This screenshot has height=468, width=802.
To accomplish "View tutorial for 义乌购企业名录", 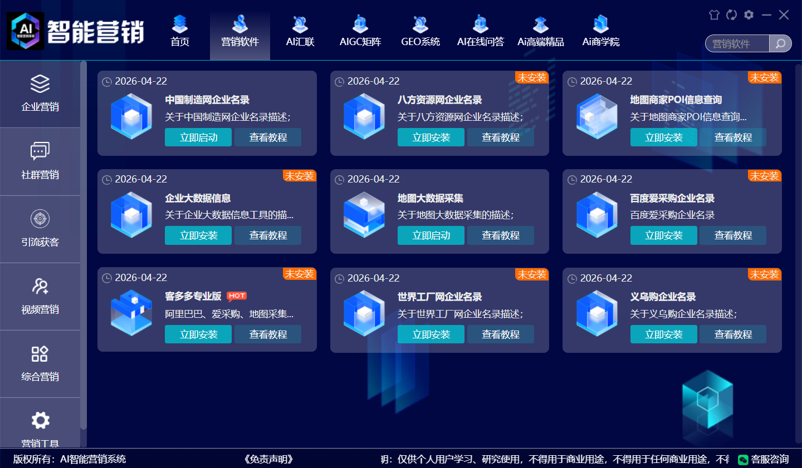I will (733, 334).
